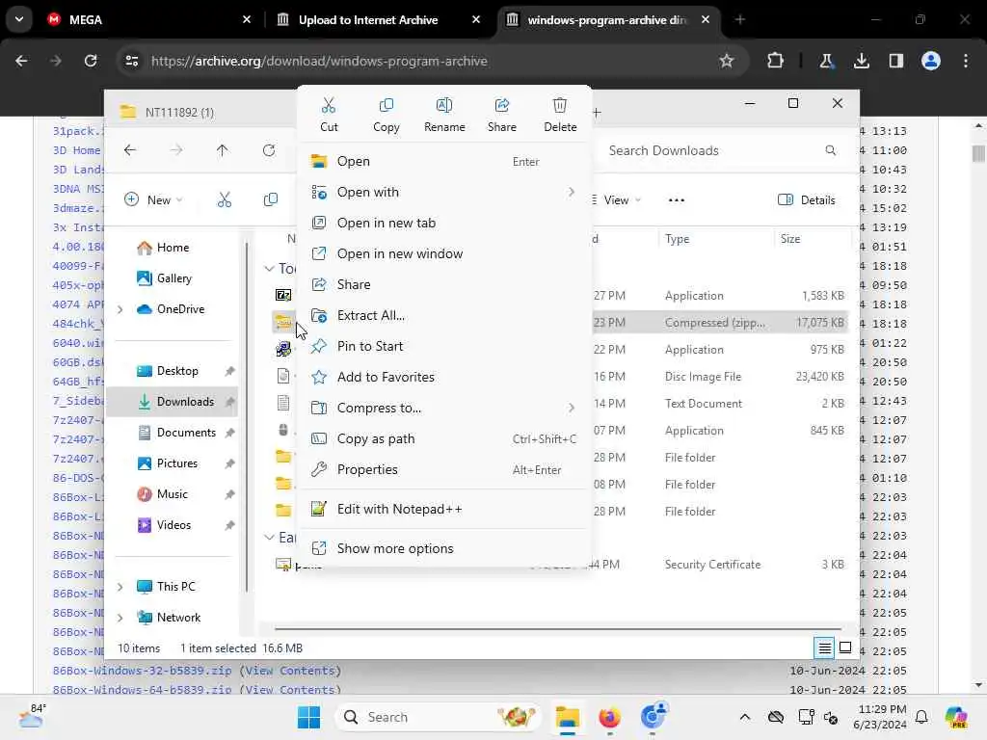
Task: Open browser extensions puzzle icon
Action: click(x=776, y=61)
